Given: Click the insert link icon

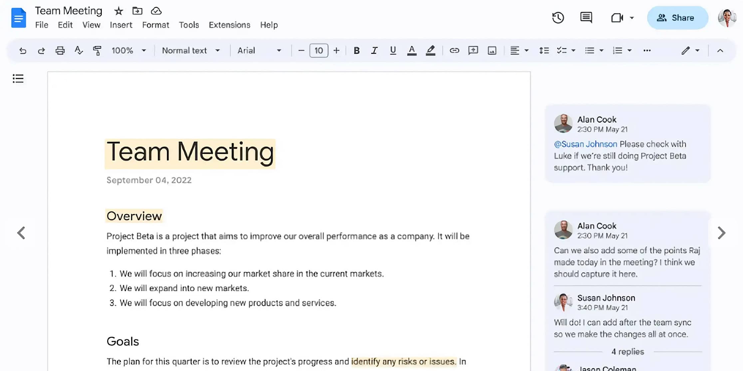Looking at the screenshot, I should [x=454, y=51].
